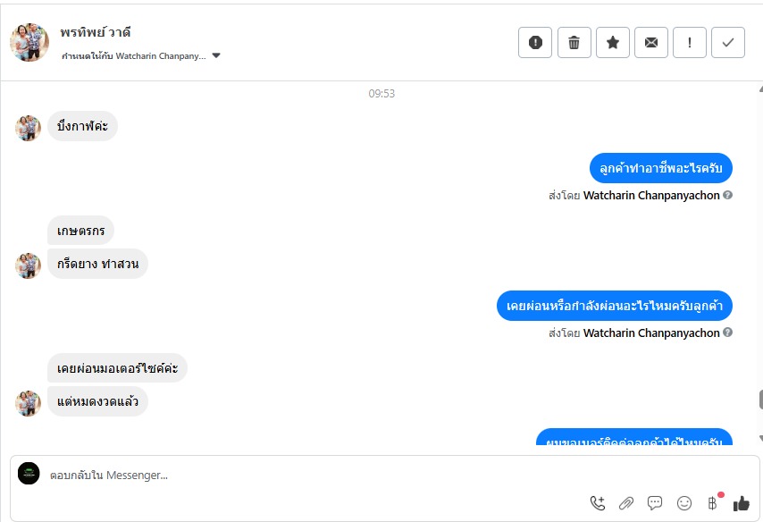The width and height of the screenshot is (763, 522).
Task: Delete conversation using trash can icon
Action: (574, 43)
